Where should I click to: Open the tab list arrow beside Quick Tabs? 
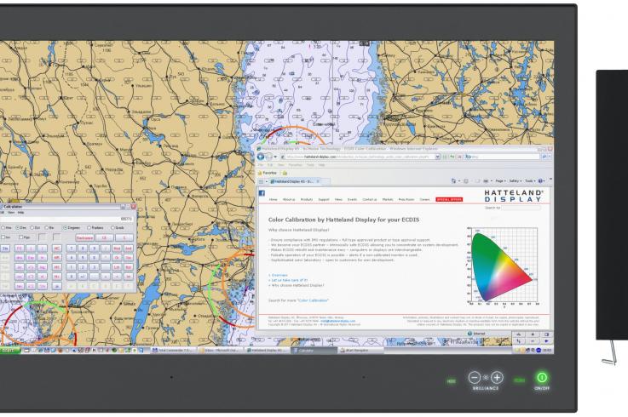pos(267,181)
